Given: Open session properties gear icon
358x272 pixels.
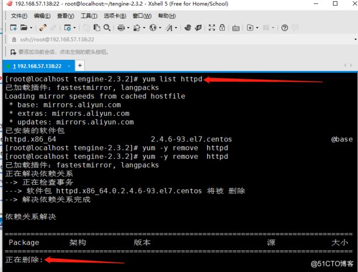Looking at the screenshot, I should click(x=68, y=28).
